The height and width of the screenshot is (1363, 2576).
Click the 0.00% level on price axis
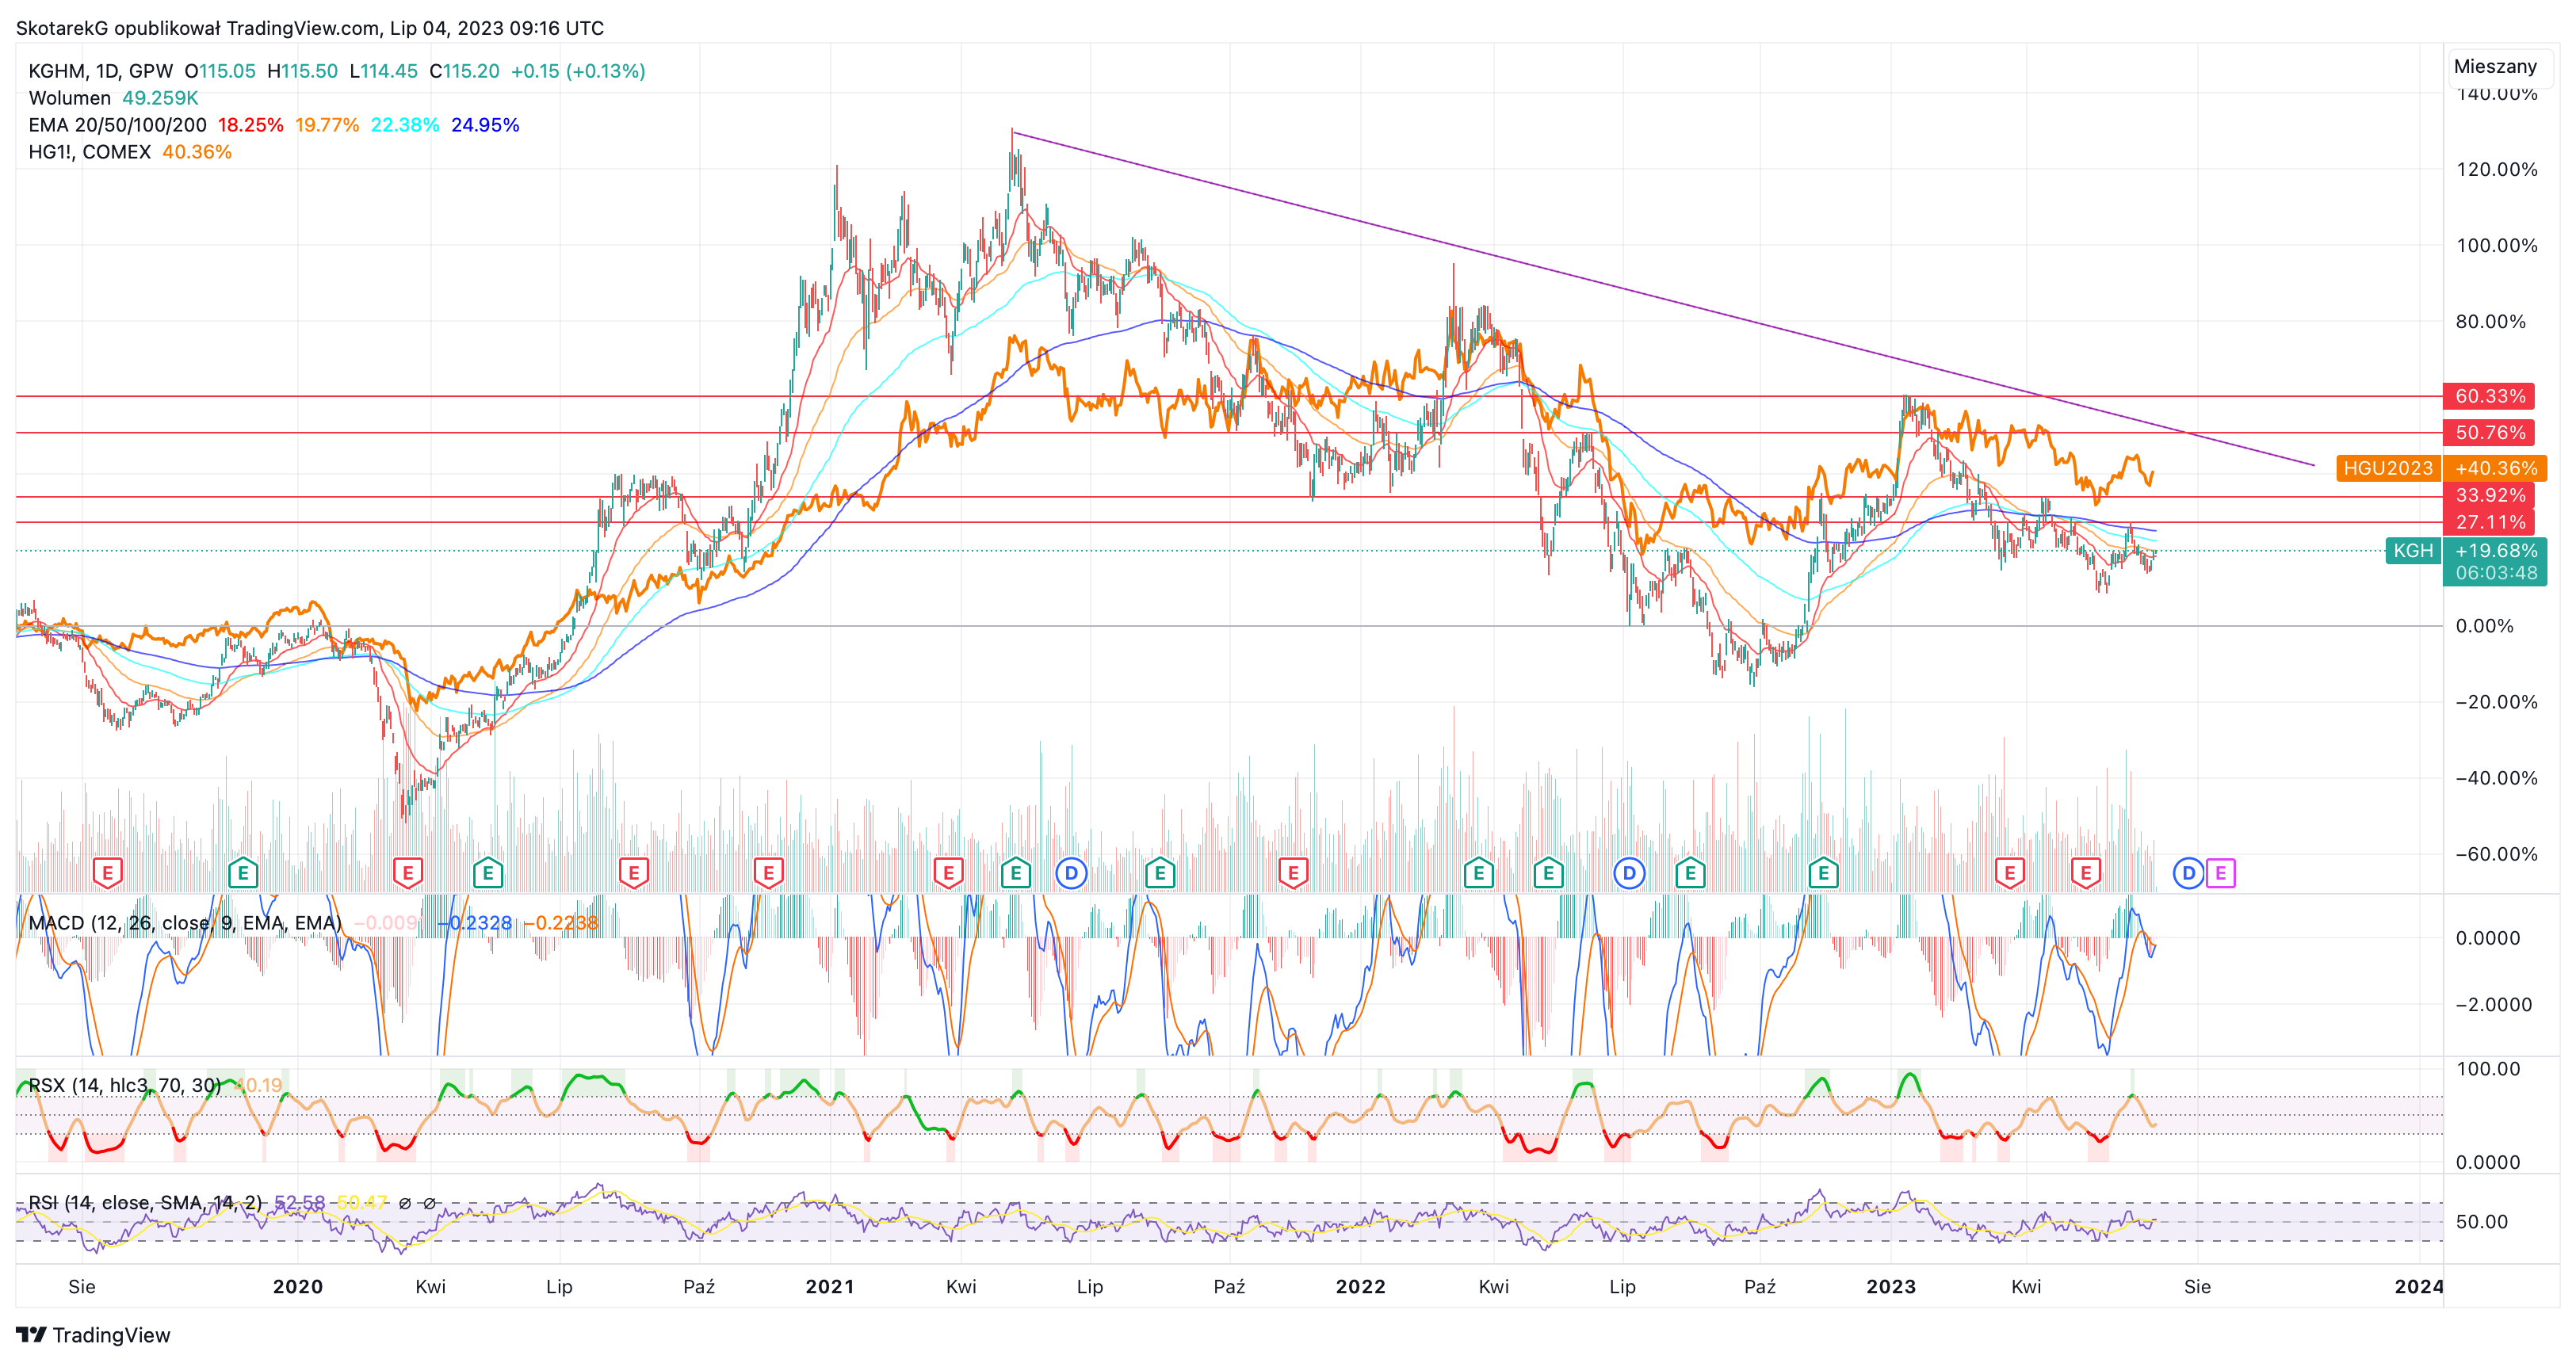pyautogui.click(x=2484, y=626)
